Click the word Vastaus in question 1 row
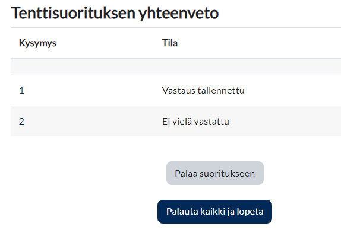341x233 pixels. click(179, 91)
